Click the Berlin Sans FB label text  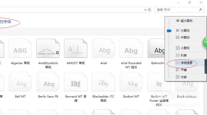click(48, 96)
